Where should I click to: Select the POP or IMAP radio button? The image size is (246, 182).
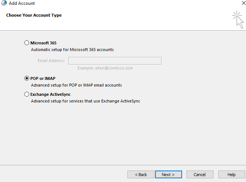[27, 78]
